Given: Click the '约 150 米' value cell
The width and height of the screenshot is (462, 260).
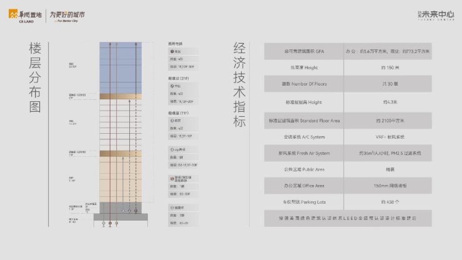Looking at the screenshot, I should (388, 67).
